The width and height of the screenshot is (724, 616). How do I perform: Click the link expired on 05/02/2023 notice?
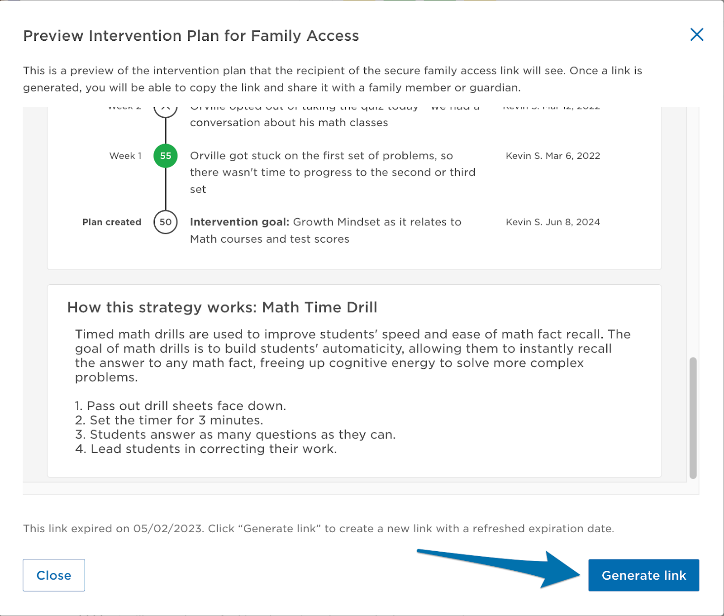click(x=318, y=529)
